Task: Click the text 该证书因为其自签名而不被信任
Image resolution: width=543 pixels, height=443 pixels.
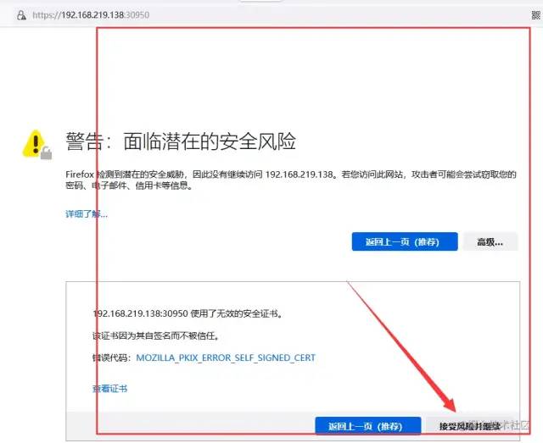Action: tap(156, 335)
